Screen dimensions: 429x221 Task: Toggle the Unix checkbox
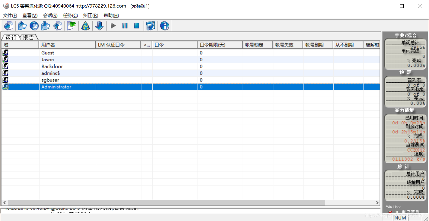pyautogui.click(x=397, y=212)
